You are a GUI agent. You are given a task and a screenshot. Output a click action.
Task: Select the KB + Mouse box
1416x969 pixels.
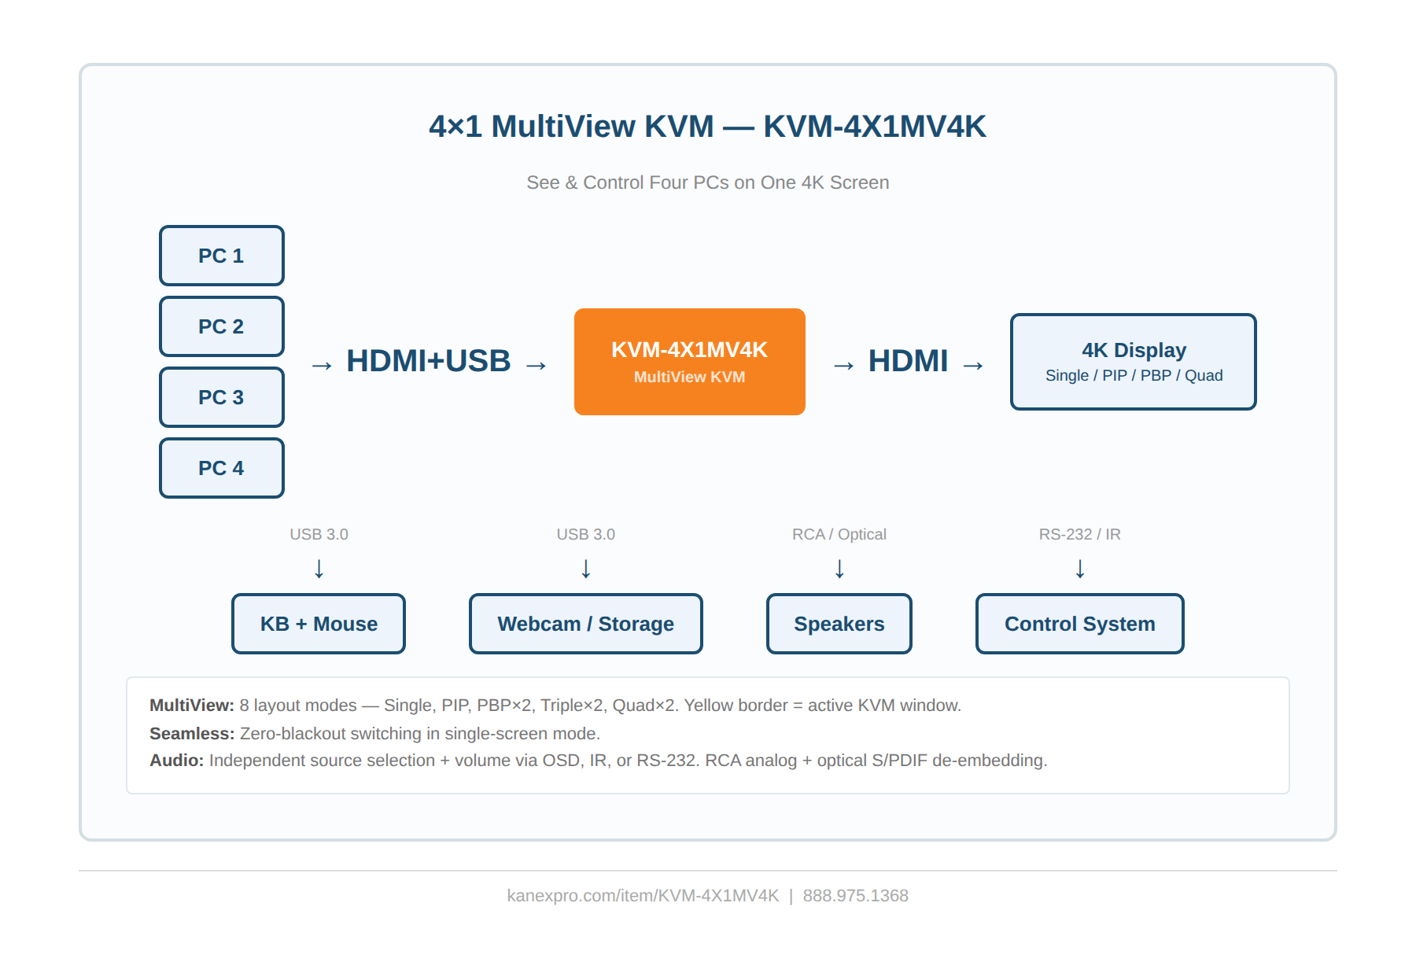click(x=319, y=624)
